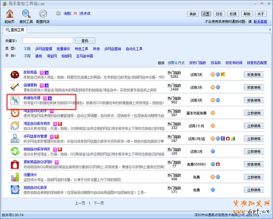Click orange Taobao platform icon in 抓取商品 row
The image size is (273, 219).
(x=213, y=75)
